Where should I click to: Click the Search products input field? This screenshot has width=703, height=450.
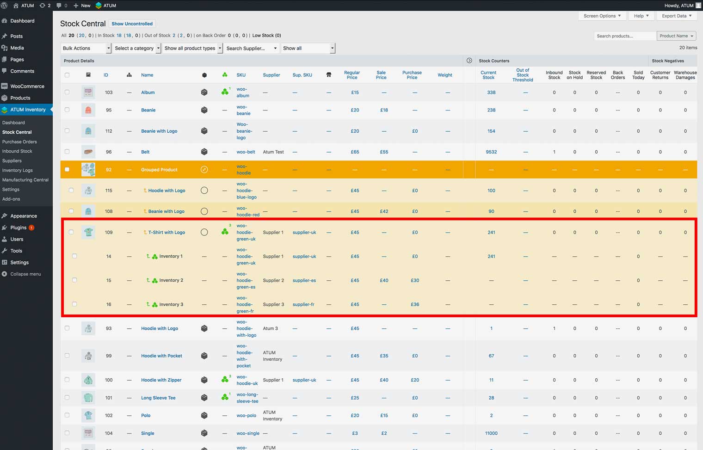[x=624, y=36]
